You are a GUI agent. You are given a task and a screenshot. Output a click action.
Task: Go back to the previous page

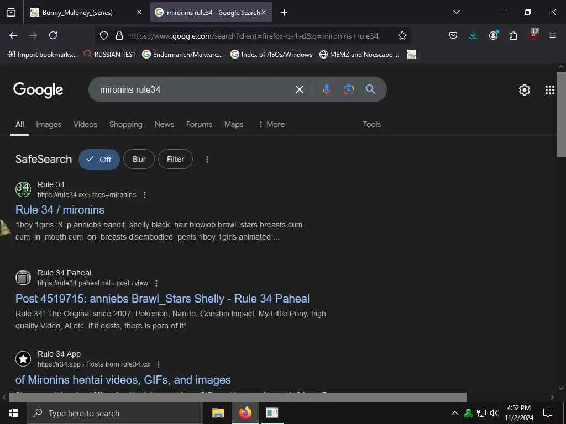pyautogui.click(x=13, y=35)
